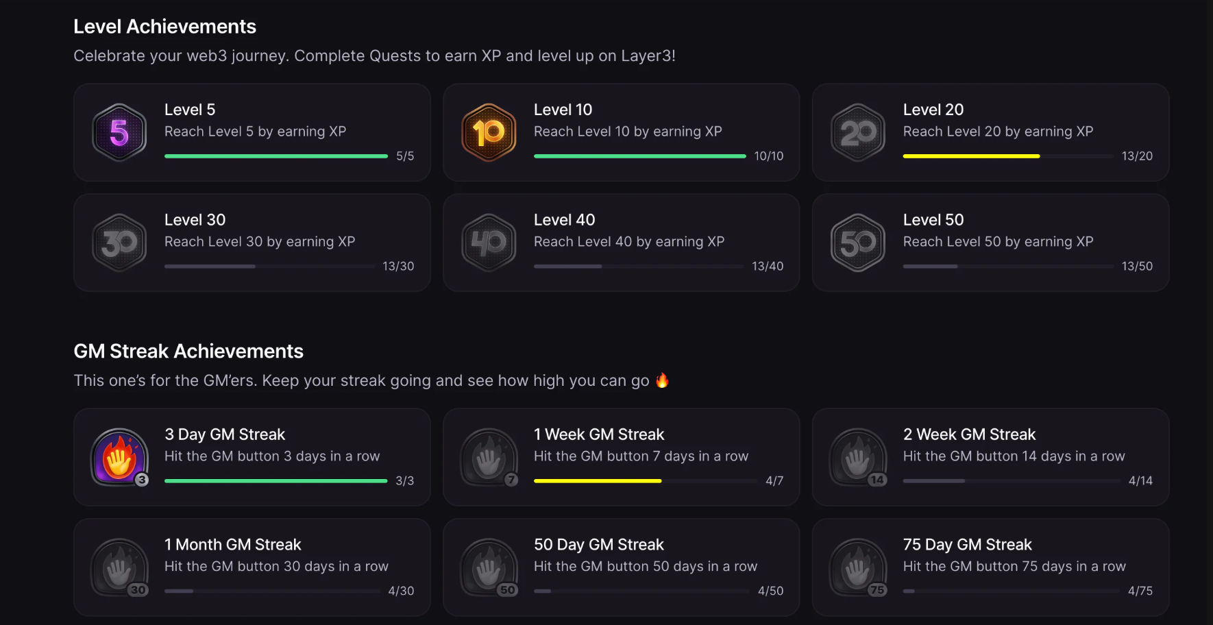Screen dimensions: 1213x625
Task: Click the 1 Month GM Streak badge icon
Action: [x=120, y=567]
